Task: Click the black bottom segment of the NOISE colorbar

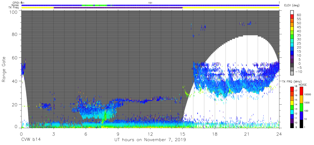Action: pyautogui.click(x=302, y=124)
